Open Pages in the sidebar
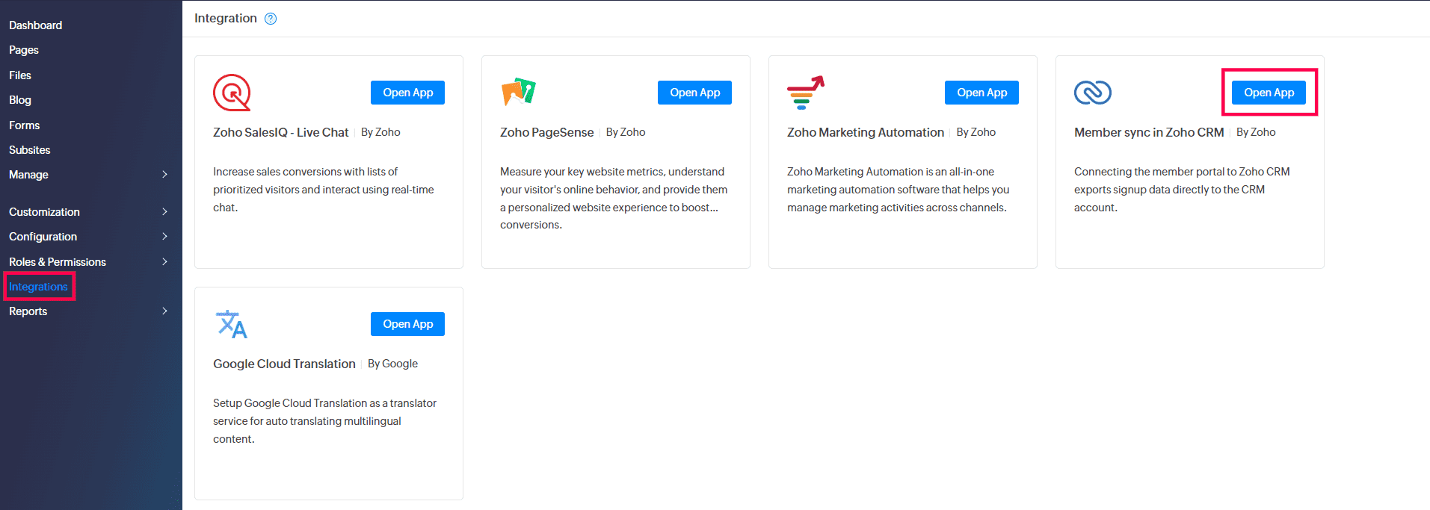This screenshot has height=510, width=1430. pos(24,50)
